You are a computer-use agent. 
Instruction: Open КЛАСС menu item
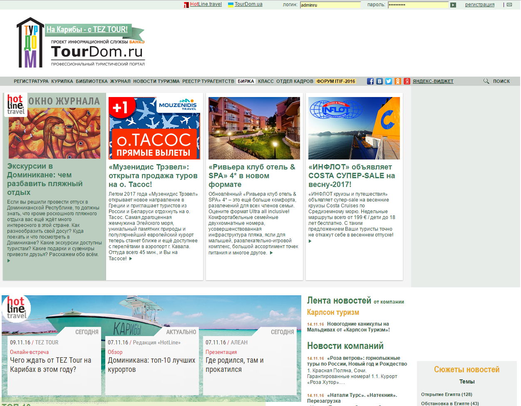point(266,81)
